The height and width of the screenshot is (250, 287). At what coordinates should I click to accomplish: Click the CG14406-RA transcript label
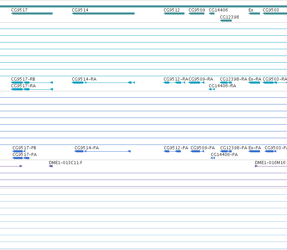point(222,86)
